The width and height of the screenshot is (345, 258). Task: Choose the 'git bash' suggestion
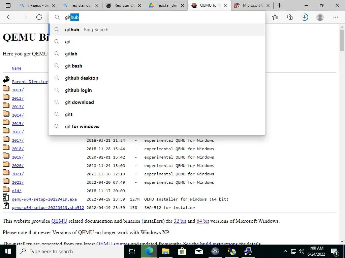coord(157,66)
